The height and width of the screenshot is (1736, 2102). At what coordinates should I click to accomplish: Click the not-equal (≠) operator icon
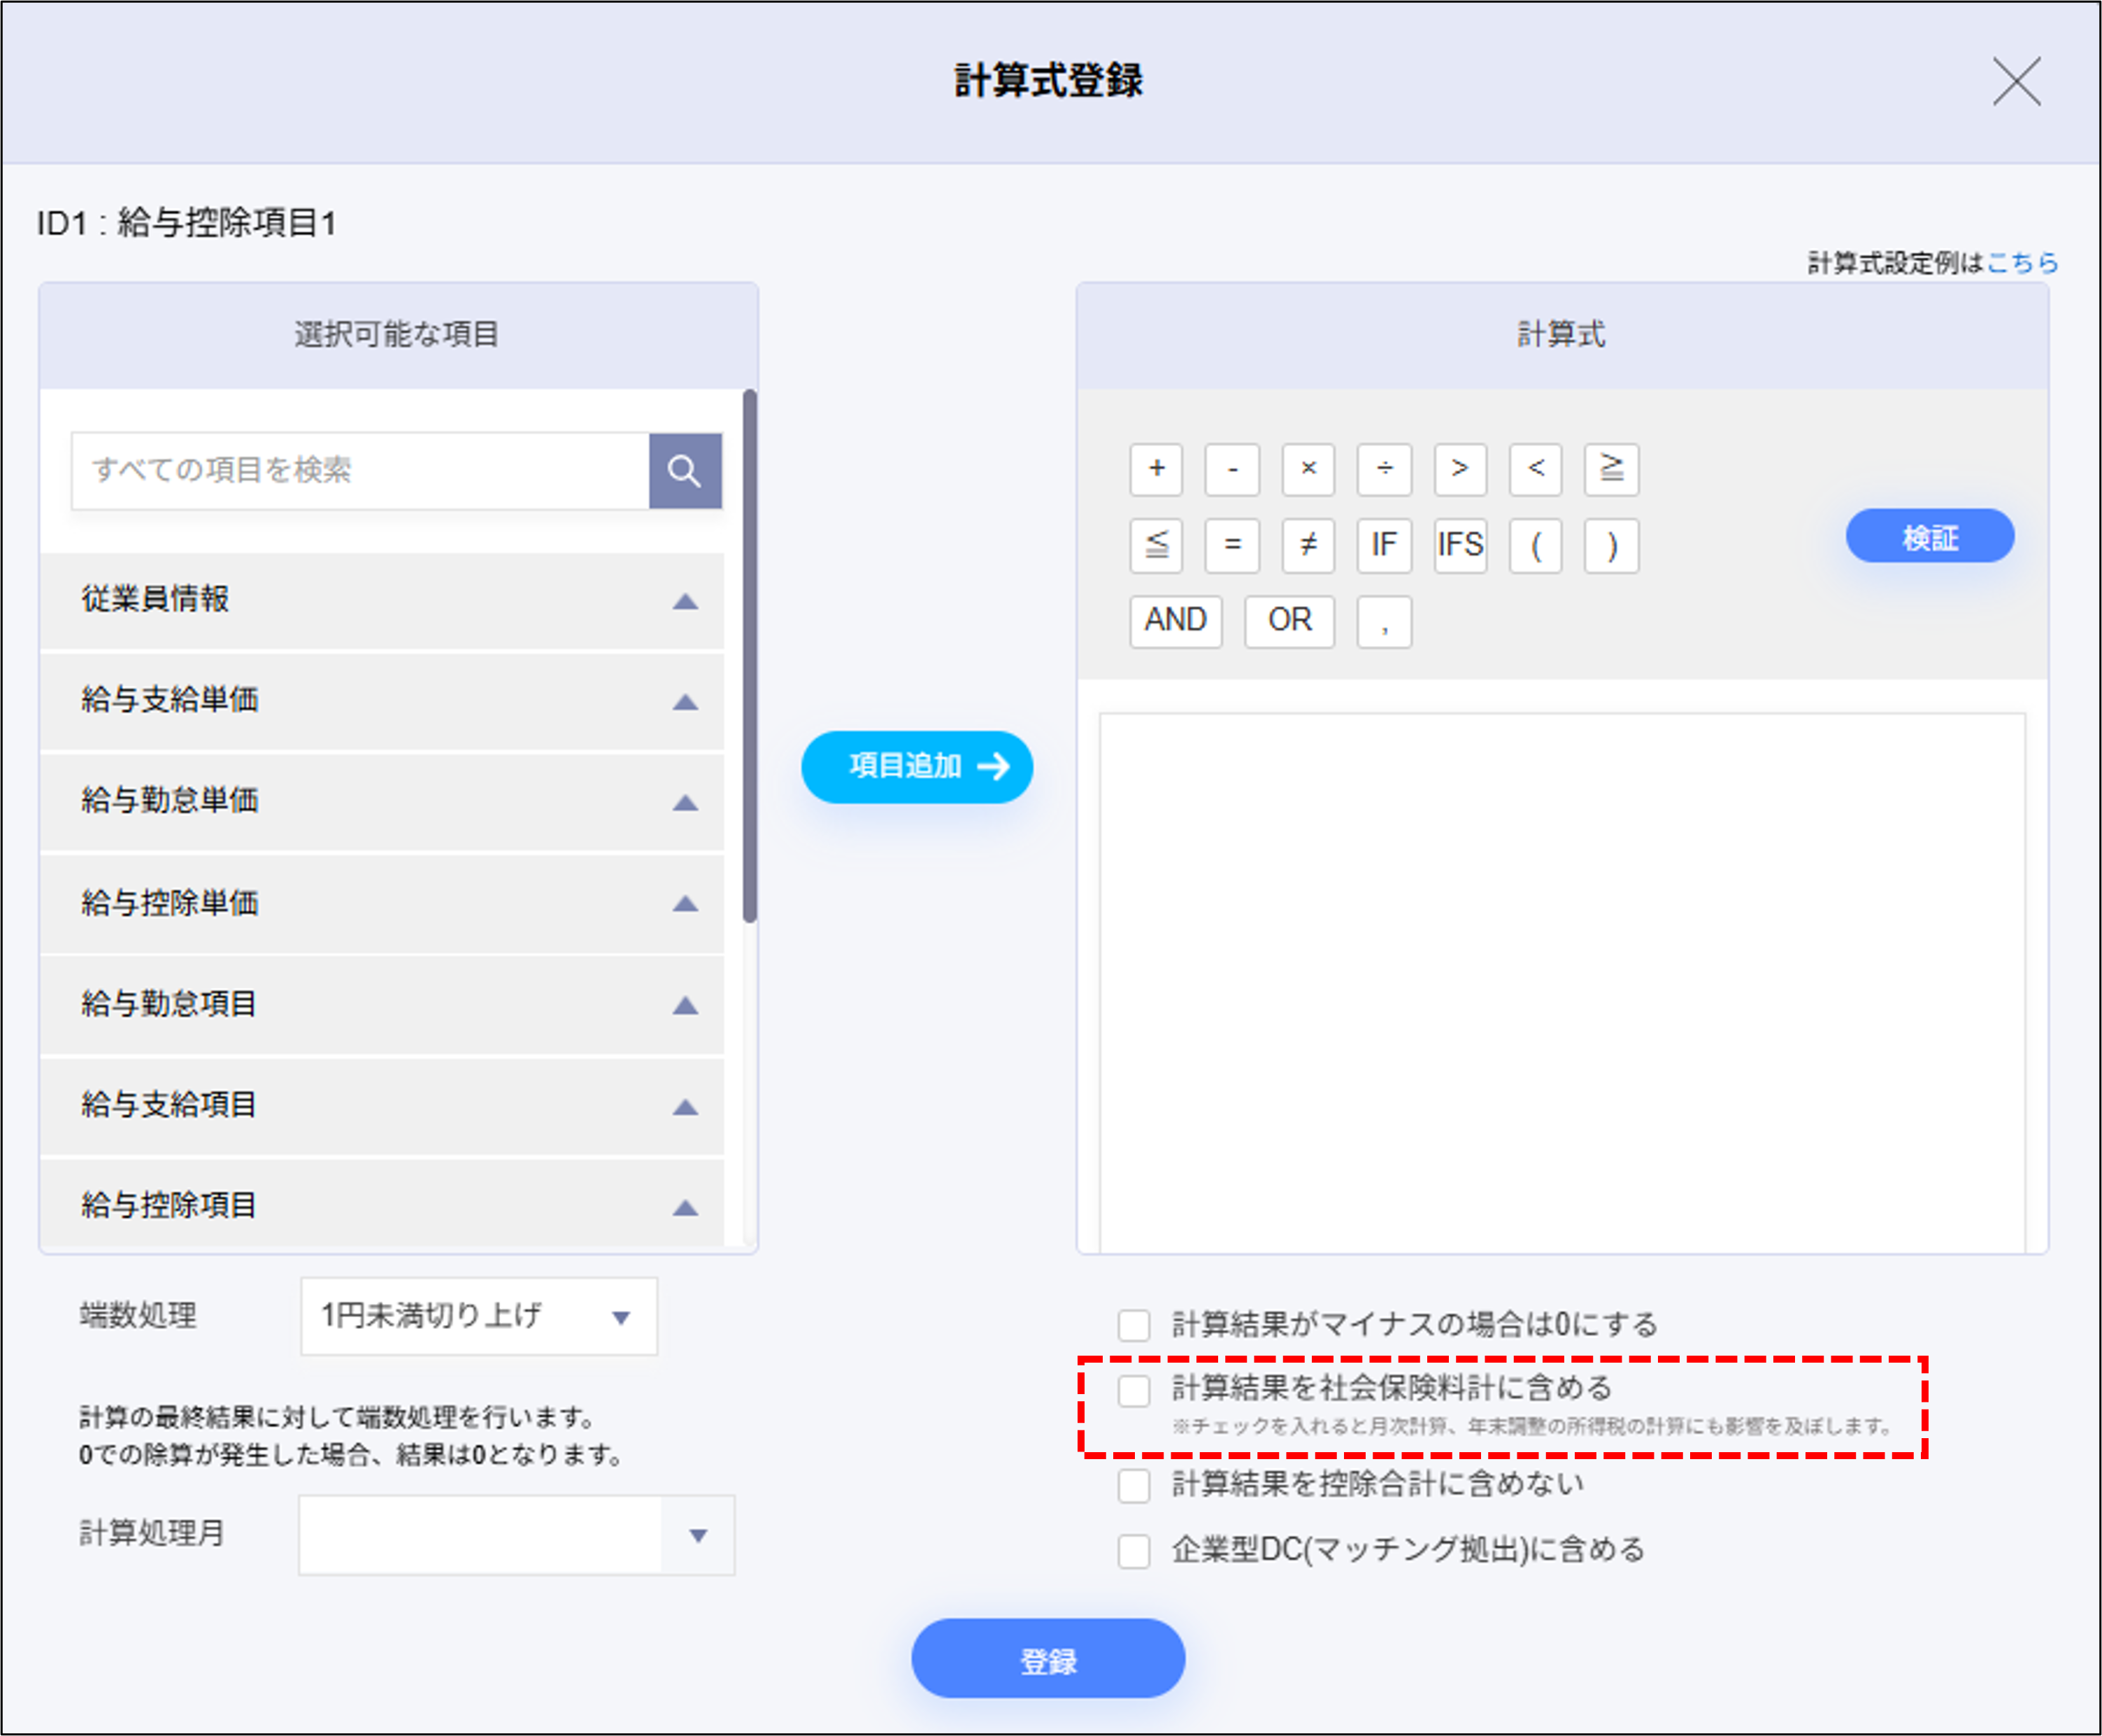pos(1308,545)
